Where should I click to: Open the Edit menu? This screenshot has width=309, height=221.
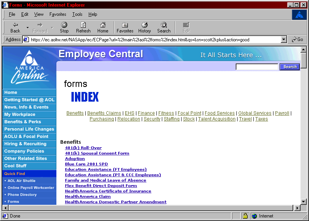pyautogui.click(x=25, y=14)
